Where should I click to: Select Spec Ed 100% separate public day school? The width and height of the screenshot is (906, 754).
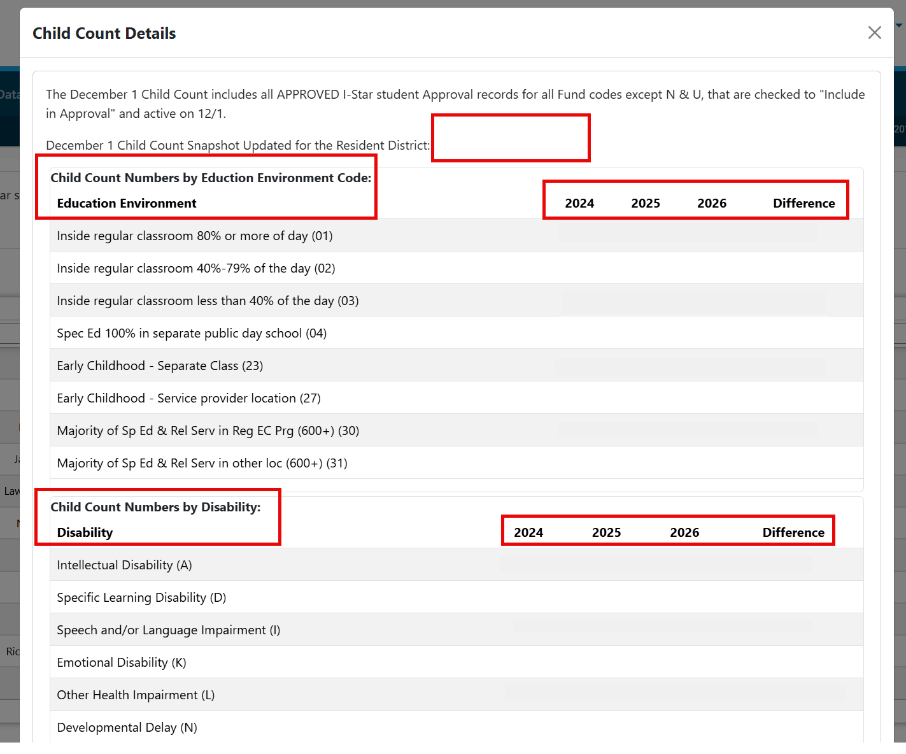point(192,333)
